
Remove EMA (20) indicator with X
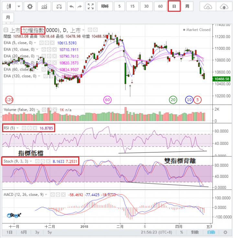tap(54, 56)
